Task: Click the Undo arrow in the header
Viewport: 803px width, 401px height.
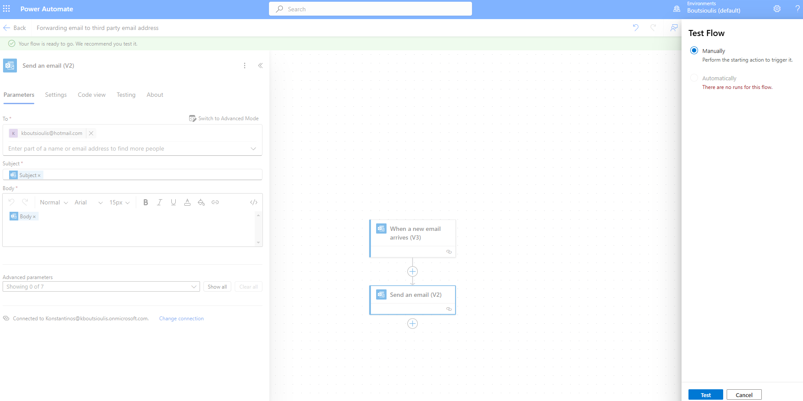Action: [x=636, y=28]
